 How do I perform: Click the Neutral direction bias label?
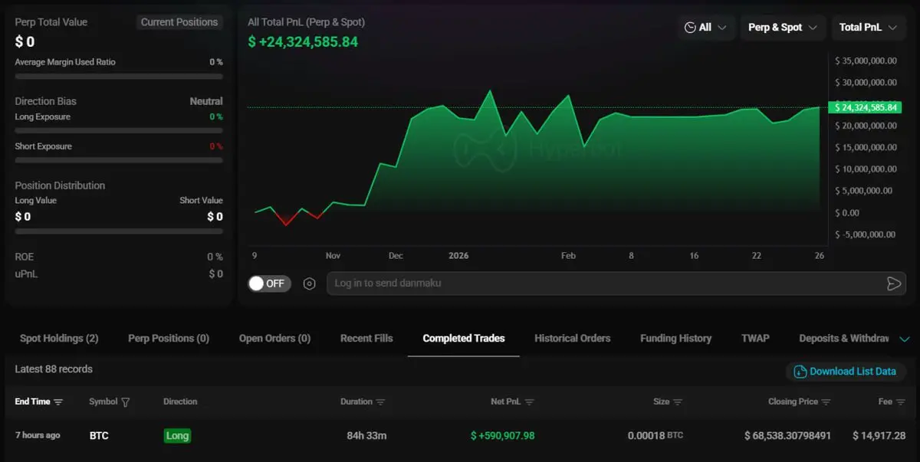[x=206, y=101]
